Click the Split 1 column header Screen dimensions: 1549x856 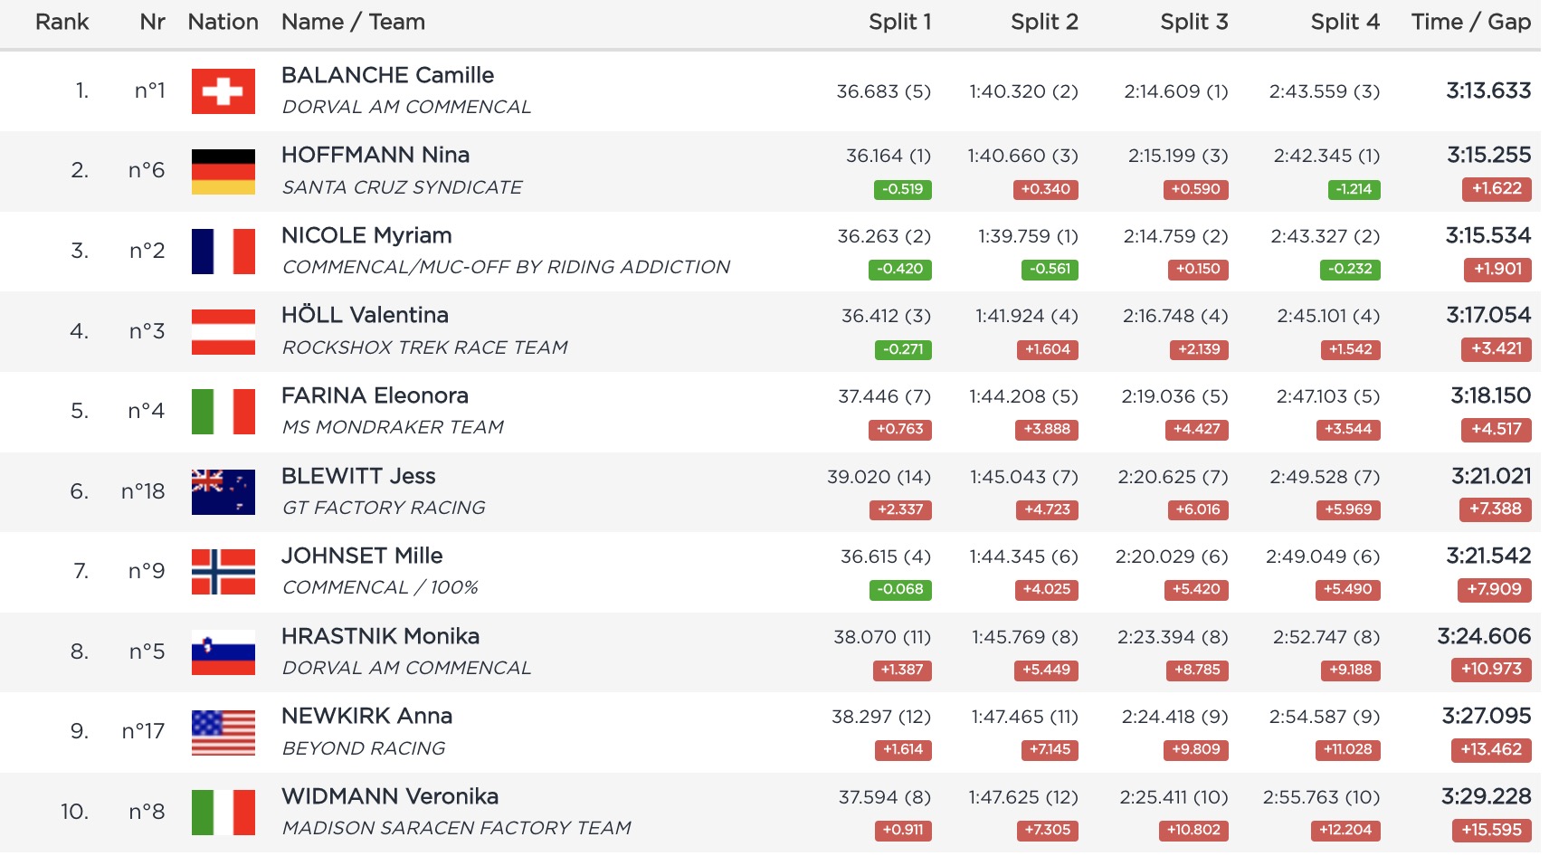click(x=899, y=22)
